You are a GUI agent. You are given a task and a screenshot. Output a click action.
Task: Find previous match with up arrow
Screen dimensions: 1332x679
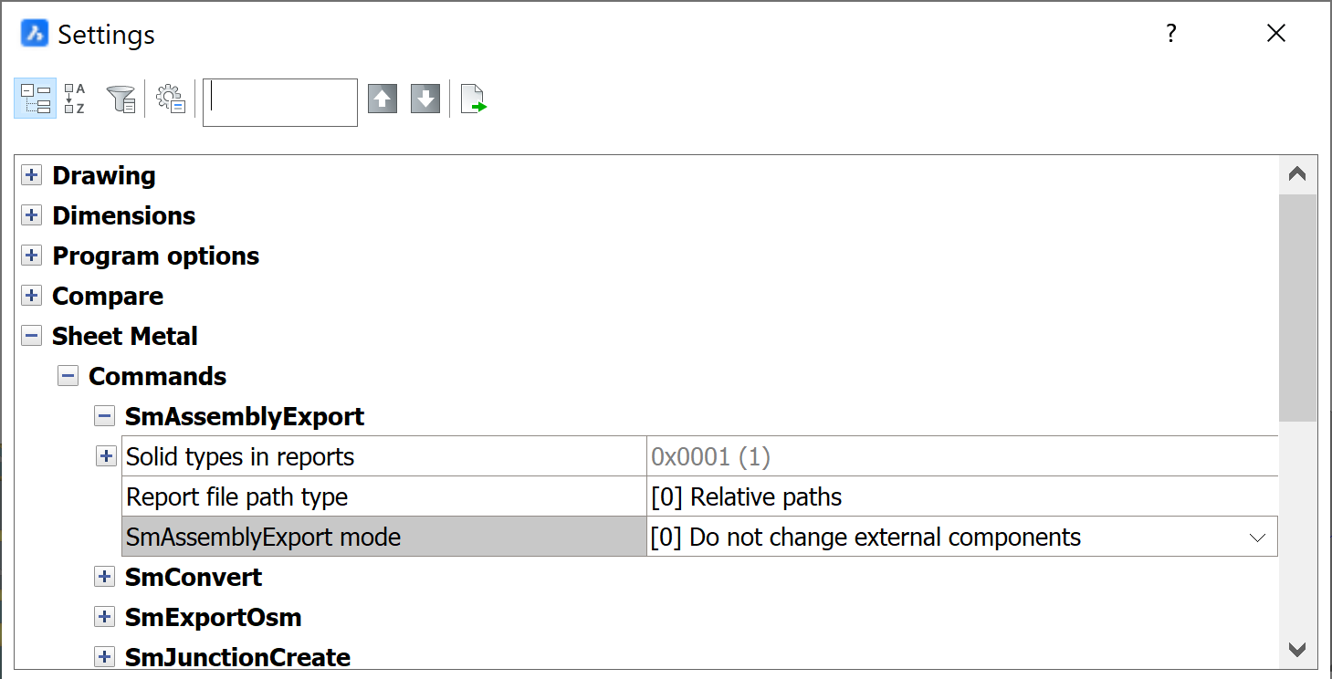[383, 99]
